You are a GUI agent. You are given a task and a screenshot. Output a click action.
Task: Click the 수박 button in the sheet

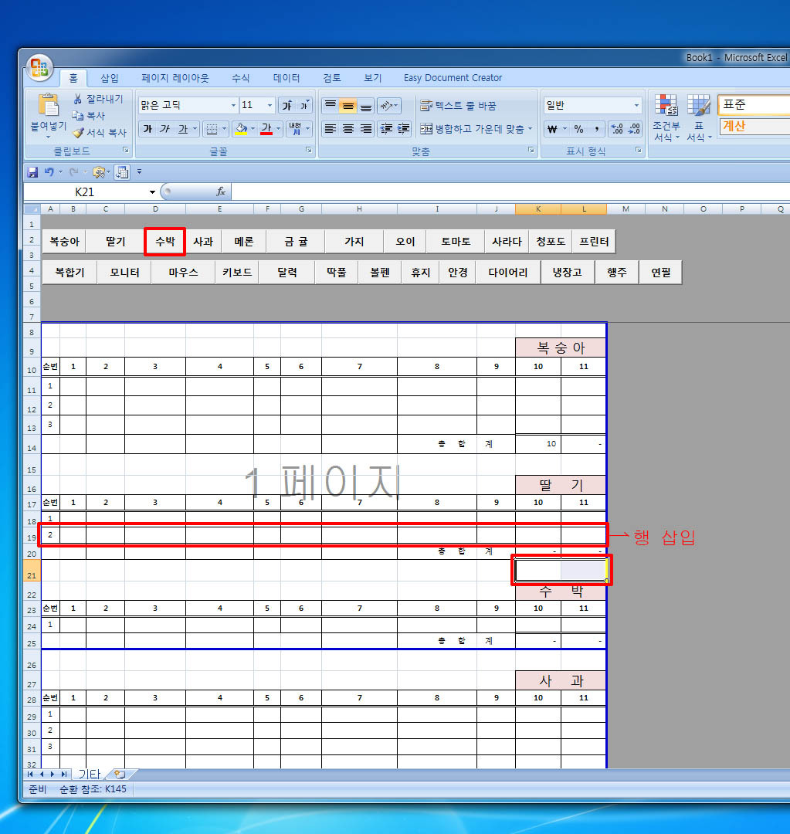(x=164, y=242)
